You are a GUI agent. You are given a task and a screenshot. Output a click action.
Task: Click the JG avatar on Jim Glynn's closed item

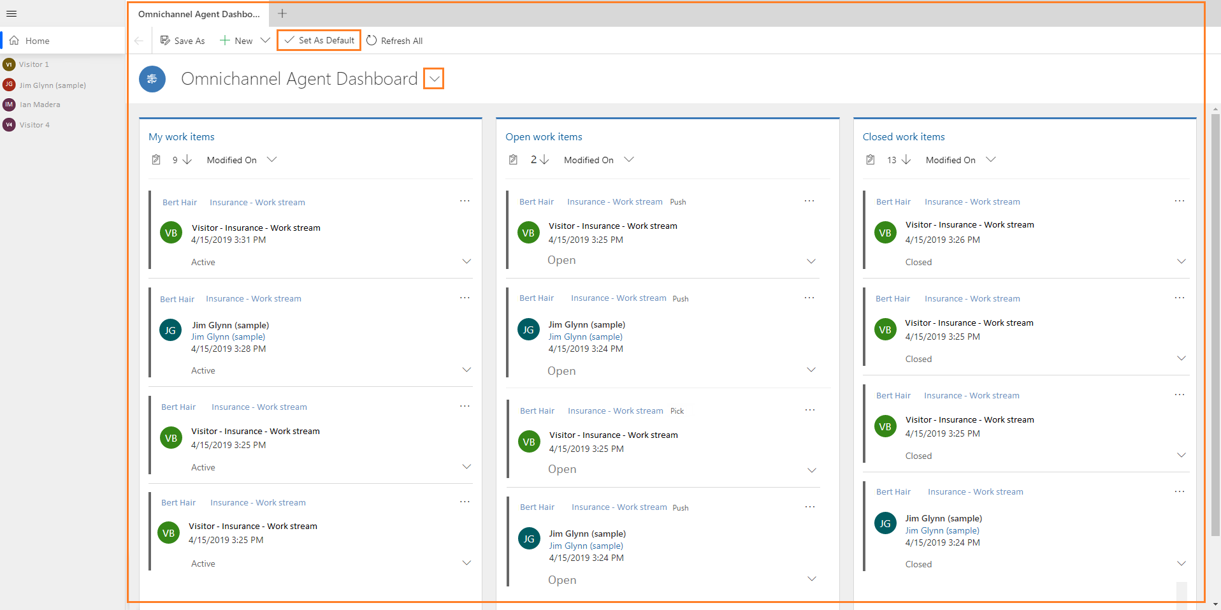point(885,523)
